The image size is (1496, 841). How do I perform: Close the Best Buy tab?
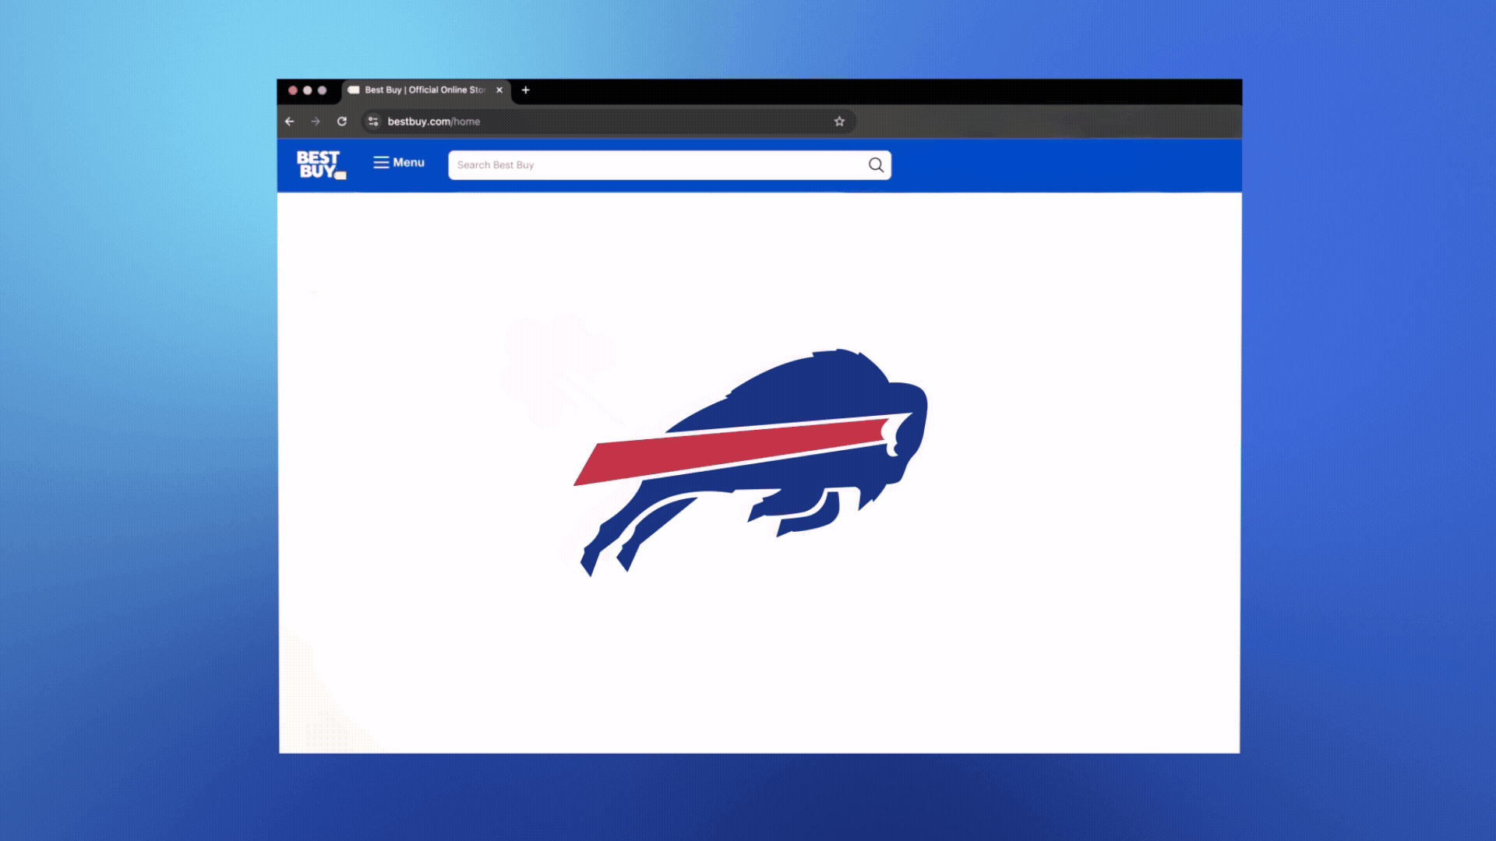(x=499, y=90)
